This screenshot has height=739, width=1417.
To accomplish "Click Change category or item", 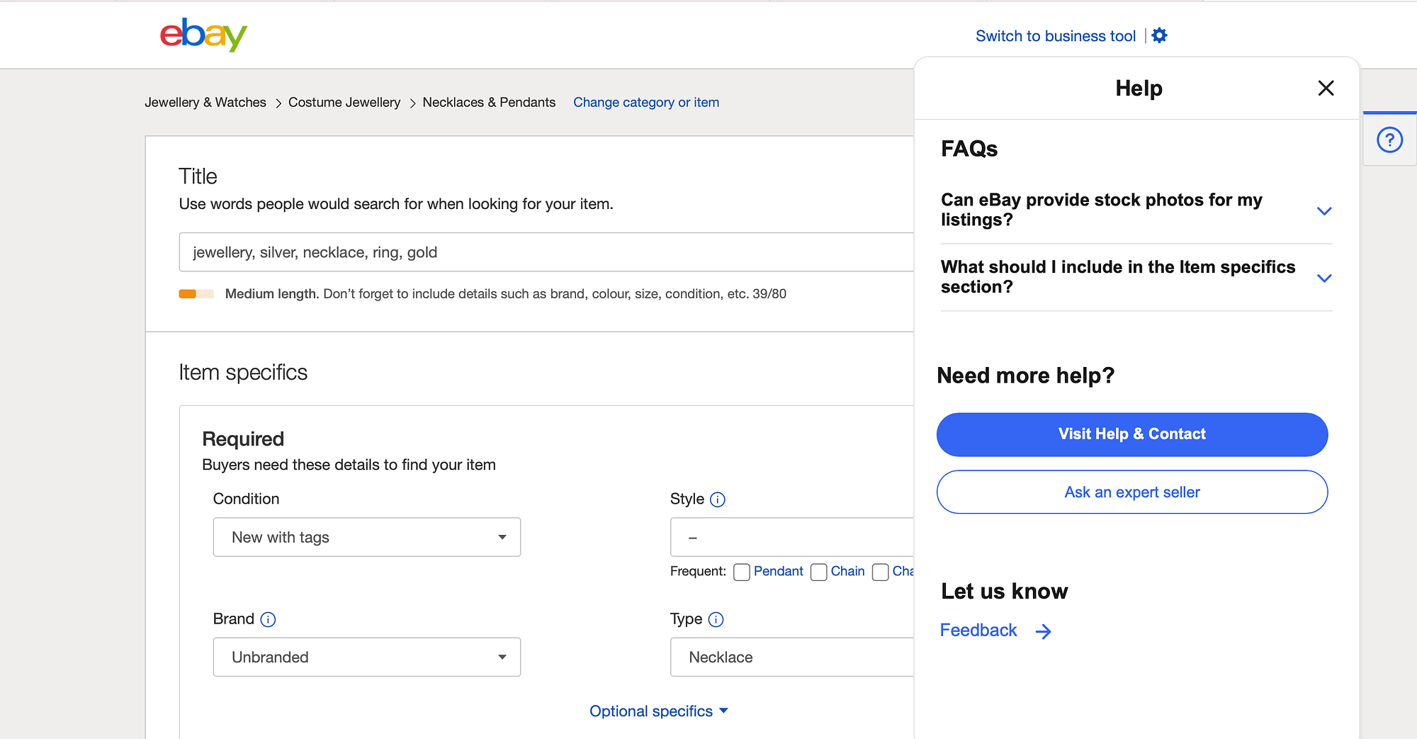I will (x=646, y=102).
